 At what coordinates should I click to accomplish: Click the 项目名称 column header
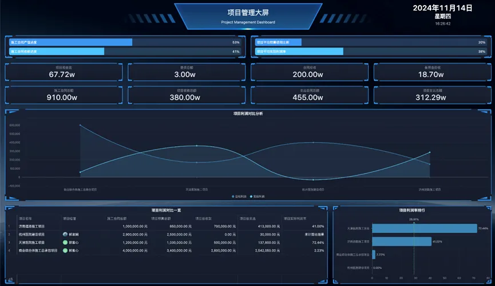pos(26,218)
